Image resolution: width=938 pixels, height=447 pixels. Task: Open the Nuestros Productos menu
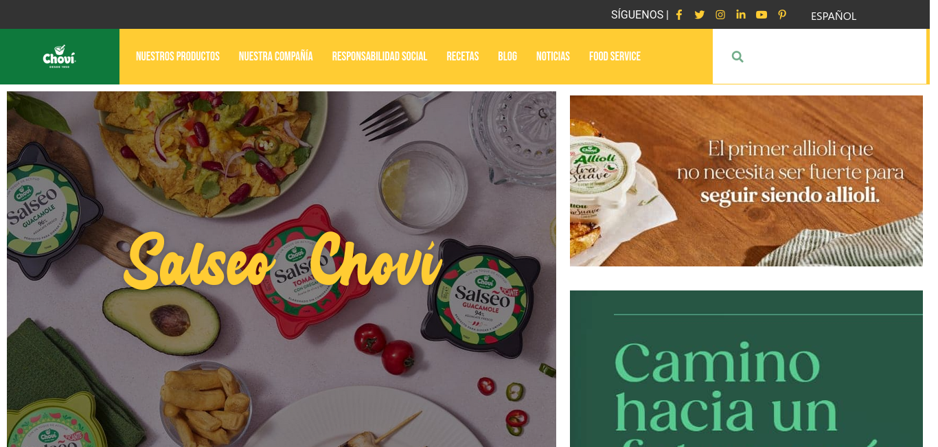click(178, 56)
